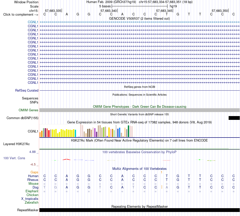Click the light-blue CGNL1 transcript label
This screenshot has height=216, width=240.
point(33,22)
